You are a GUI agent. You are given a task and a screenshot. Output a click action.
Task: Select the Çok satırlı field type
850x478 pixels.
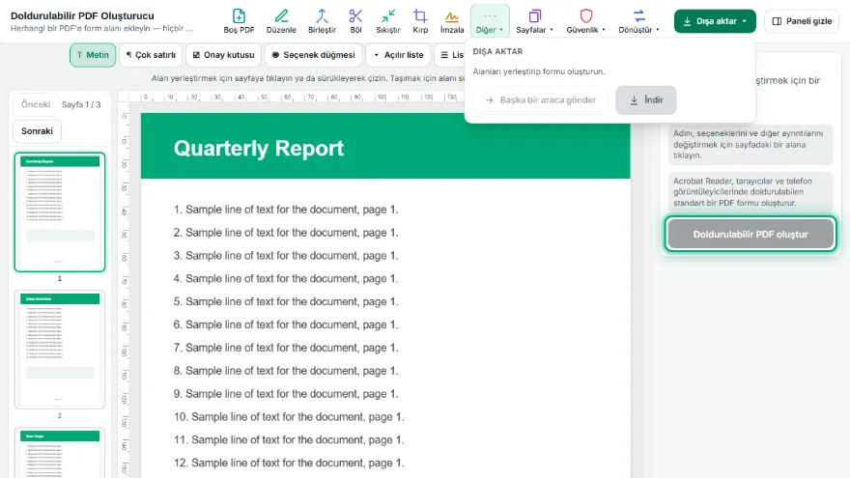tap(151, 55)
